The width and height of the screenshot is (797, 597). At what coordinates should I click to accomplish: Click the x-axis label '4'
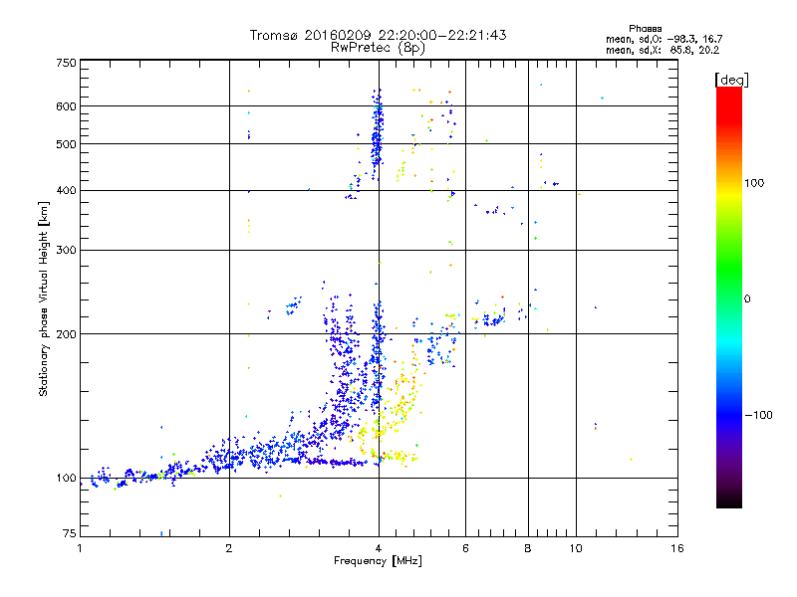[x=379, y=548]
